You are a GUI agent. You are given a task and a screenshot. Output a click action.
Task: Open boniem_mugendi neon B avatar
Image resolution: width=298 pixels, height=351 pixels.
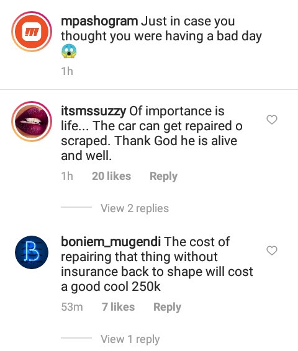pos(32,252)
